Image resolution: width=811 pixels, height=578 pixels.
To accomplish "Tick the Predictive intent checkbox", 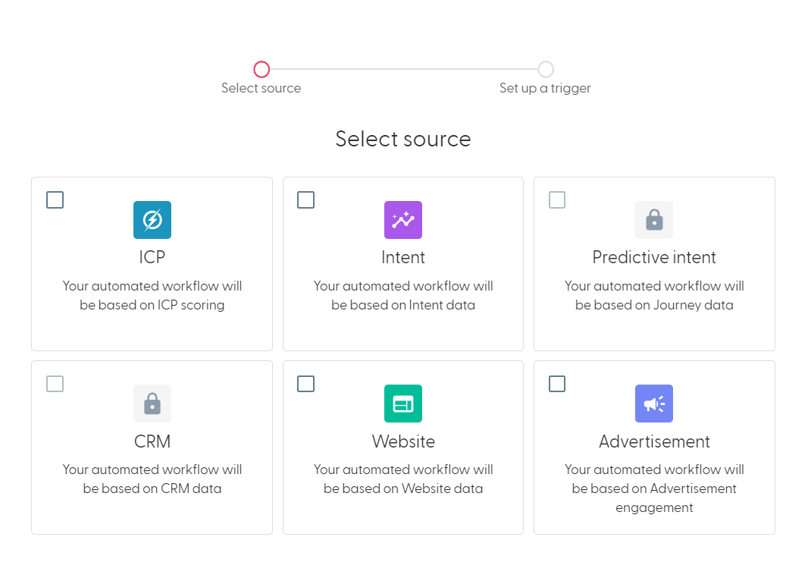I will click(x=556, y=199).
